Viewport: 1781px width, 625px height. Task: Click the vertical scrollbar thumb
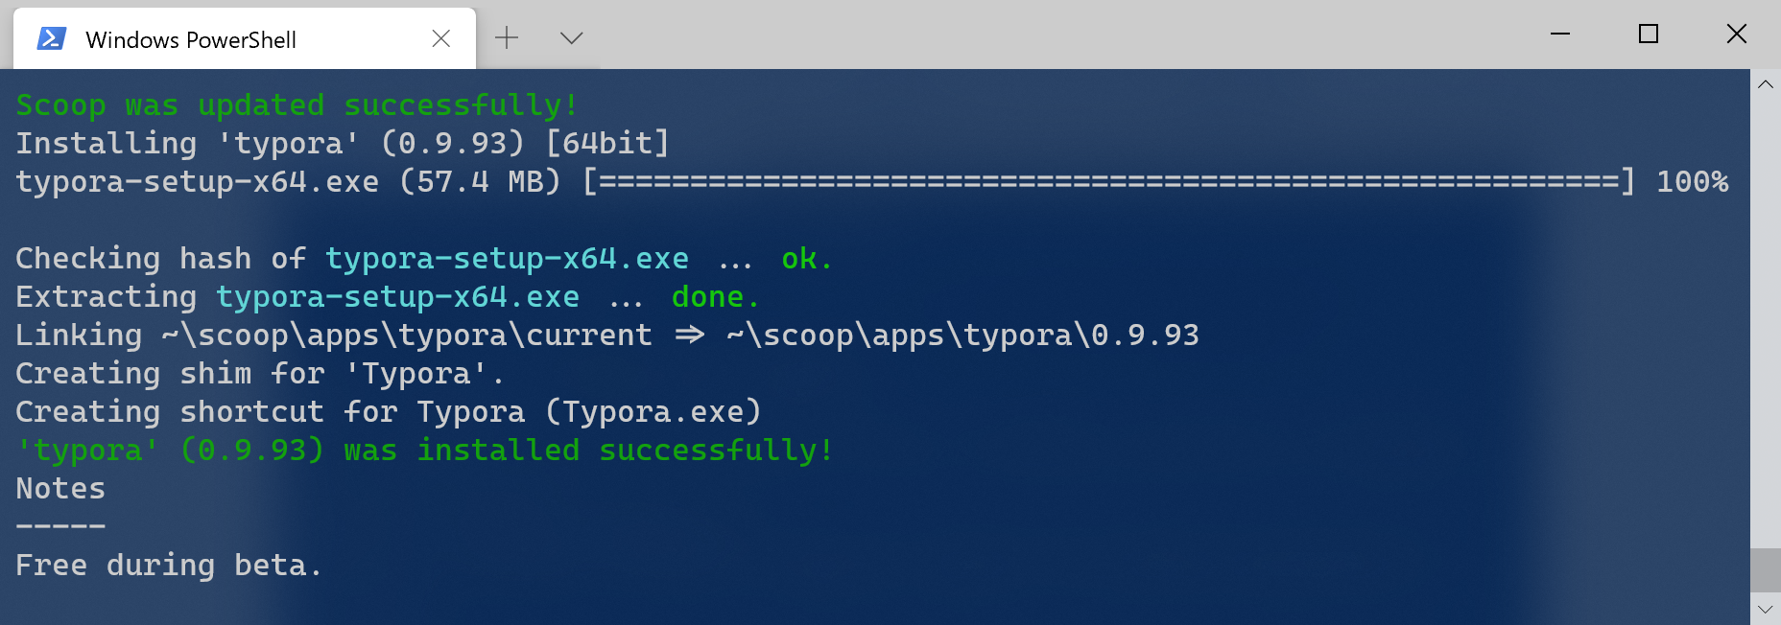click(x=1765, y=570)
